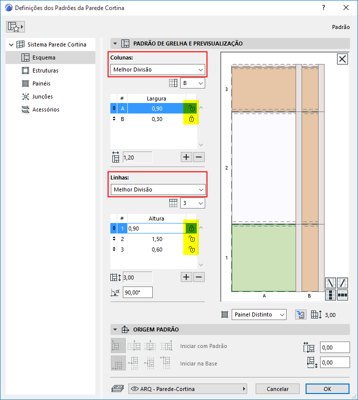
Task: Toggle lock on row 1 height
Action: (191, 228)
